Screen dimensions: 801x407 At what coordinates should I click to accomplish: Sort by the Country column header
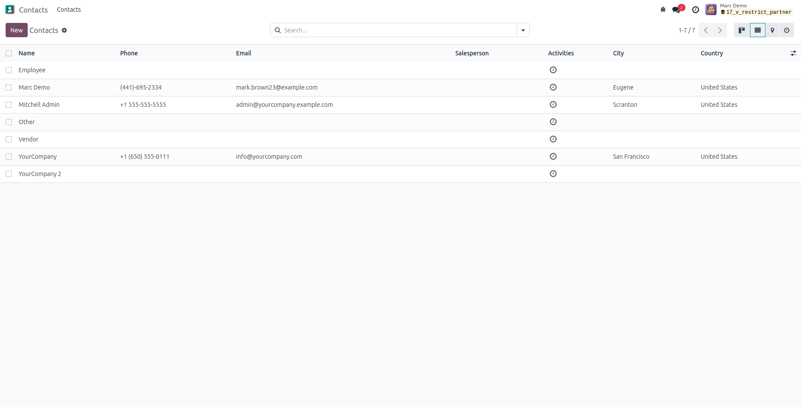click(x=712, y=53)
